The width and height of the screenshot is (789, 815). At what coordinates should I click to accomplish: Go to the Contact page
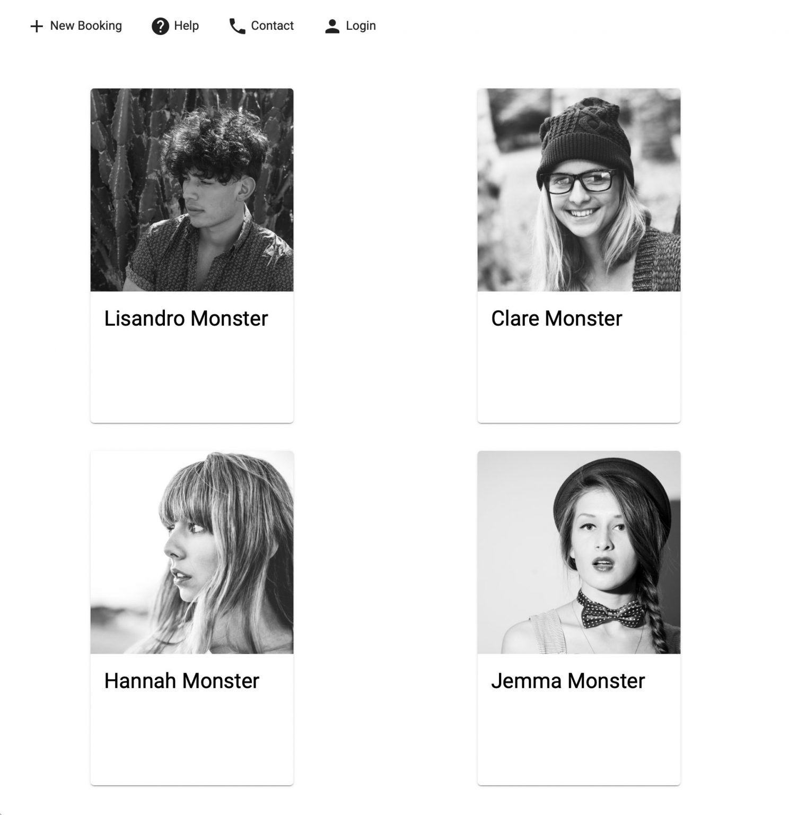tap(261, 26)
